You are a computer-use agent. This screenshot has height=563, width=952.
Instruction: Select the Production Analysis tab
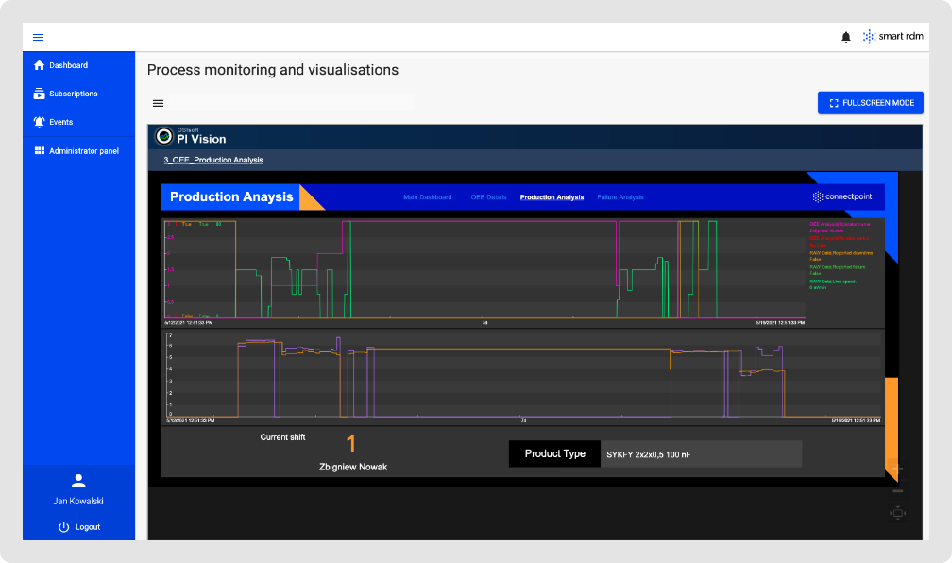tap(552, 197)
